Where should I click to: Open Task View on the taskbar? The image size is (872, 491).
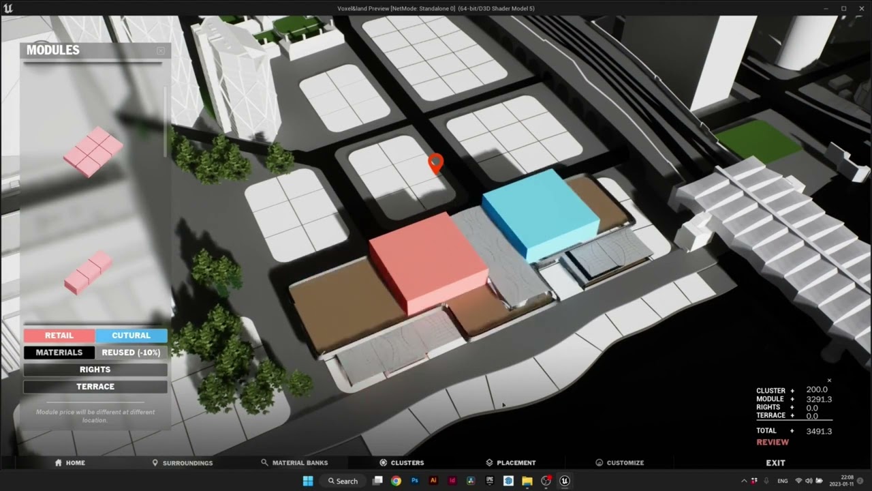(x=377, y=481)
